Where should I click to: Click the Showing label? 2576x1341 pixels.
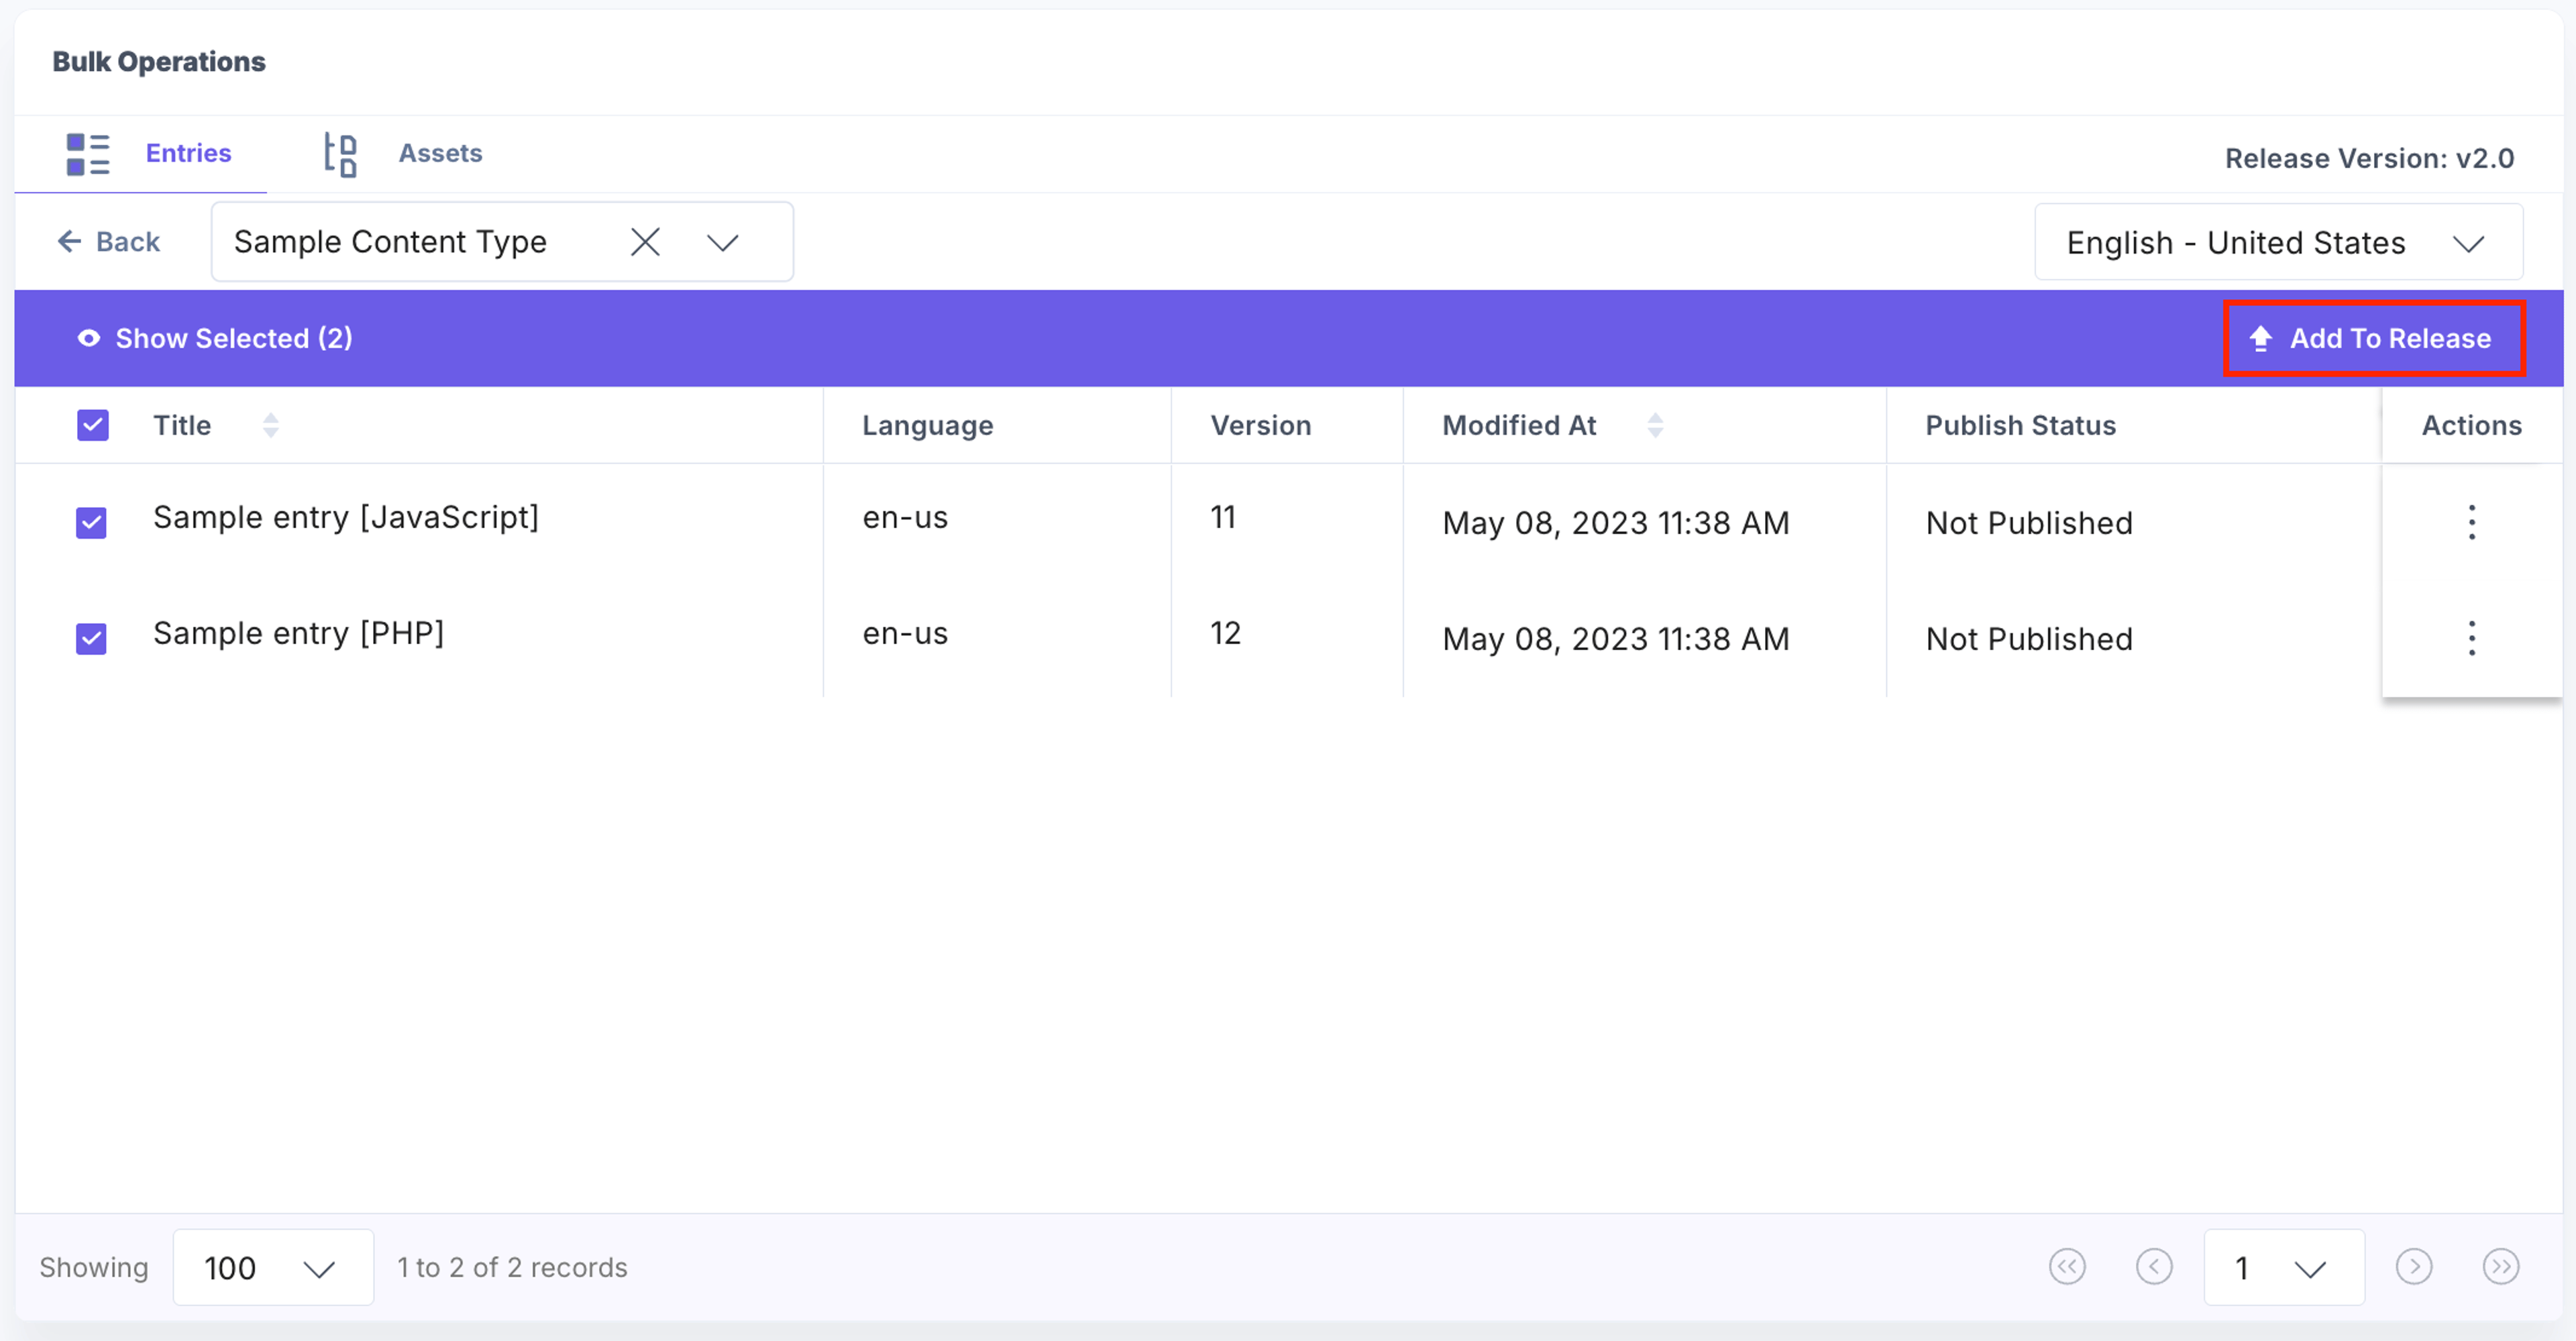[x=94, y=1267]
